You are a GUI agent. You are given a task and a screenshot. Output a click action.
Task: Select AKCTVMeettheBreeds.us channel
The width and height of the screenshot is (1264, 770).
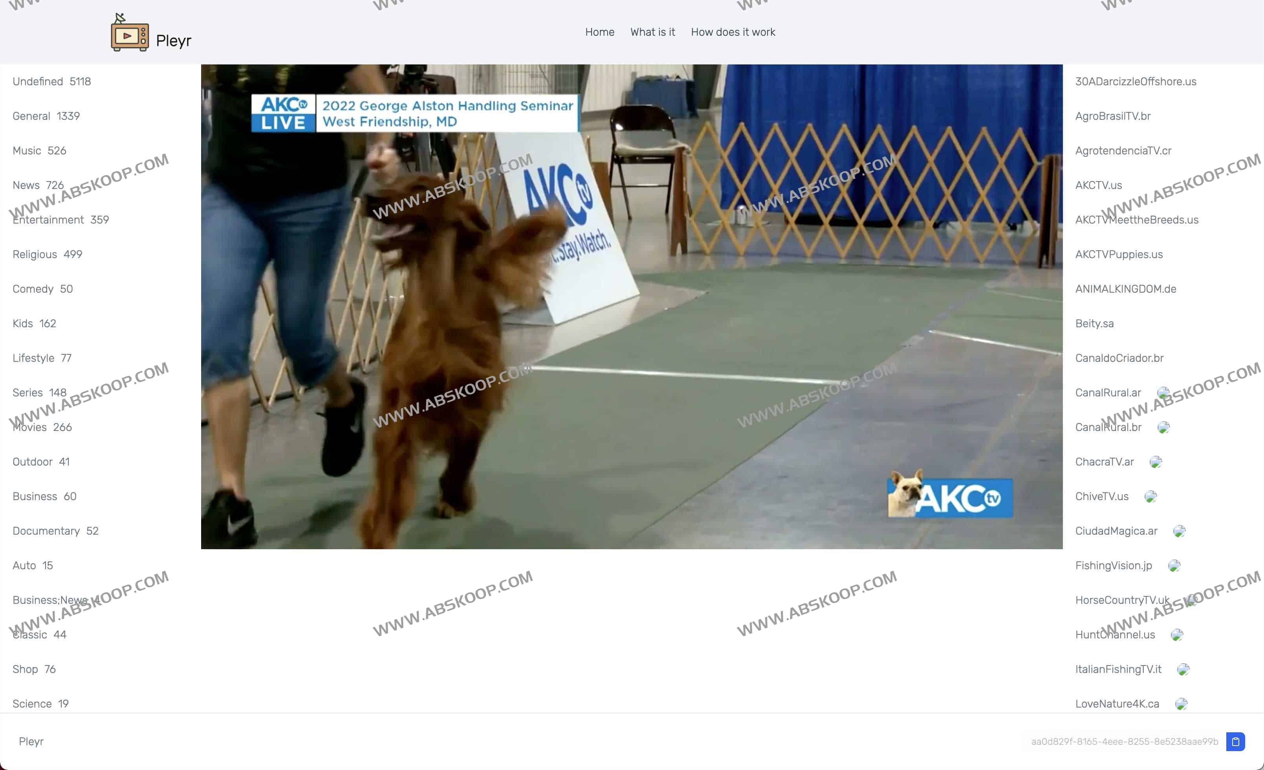[1137, 219]
